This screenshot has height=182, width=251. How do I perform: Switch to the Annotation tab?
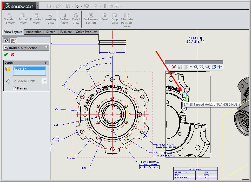(x=34, y=32)
